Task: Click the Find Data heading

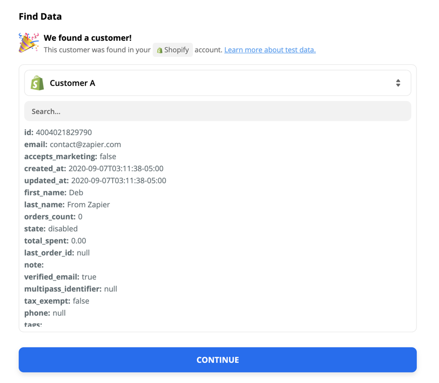Action: (x=40, y=17)
